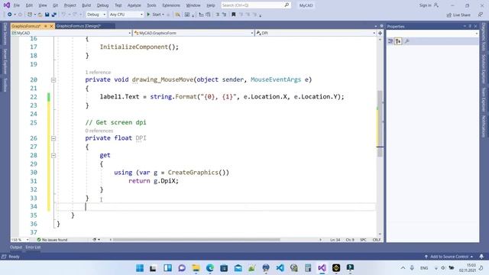
Task: Open VS Code from taskbar
Action: 280,268
